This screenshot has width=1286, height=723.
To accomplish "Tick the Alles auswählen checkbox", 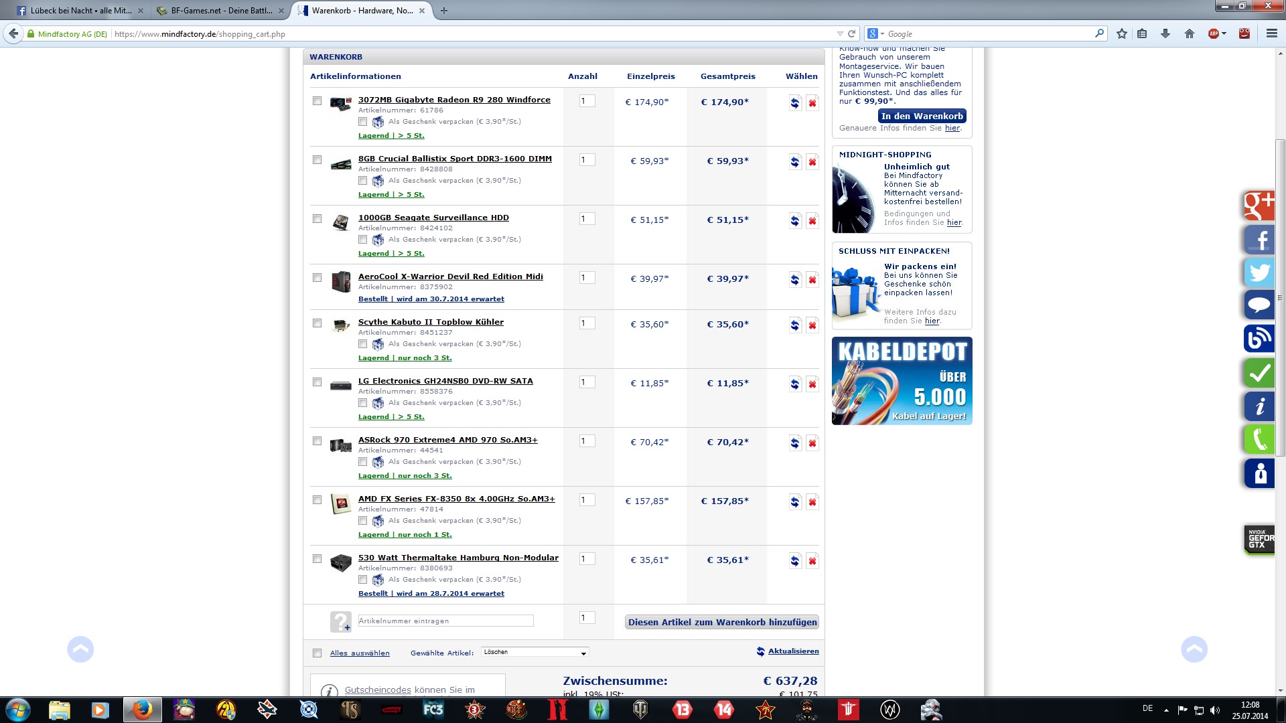I will click(317, 653).
